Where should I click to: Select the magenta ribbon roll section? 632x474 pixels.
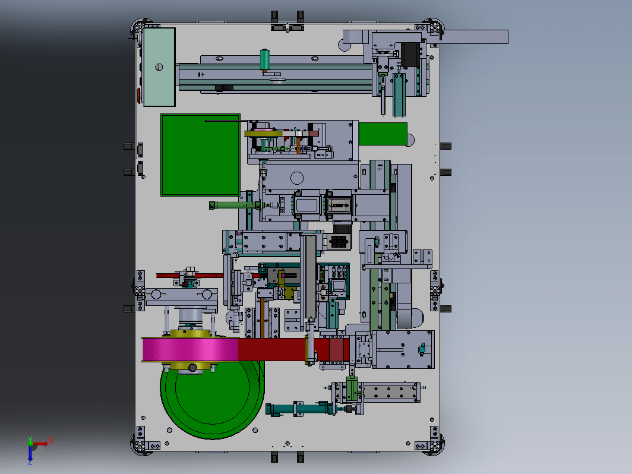click(190, 349)
